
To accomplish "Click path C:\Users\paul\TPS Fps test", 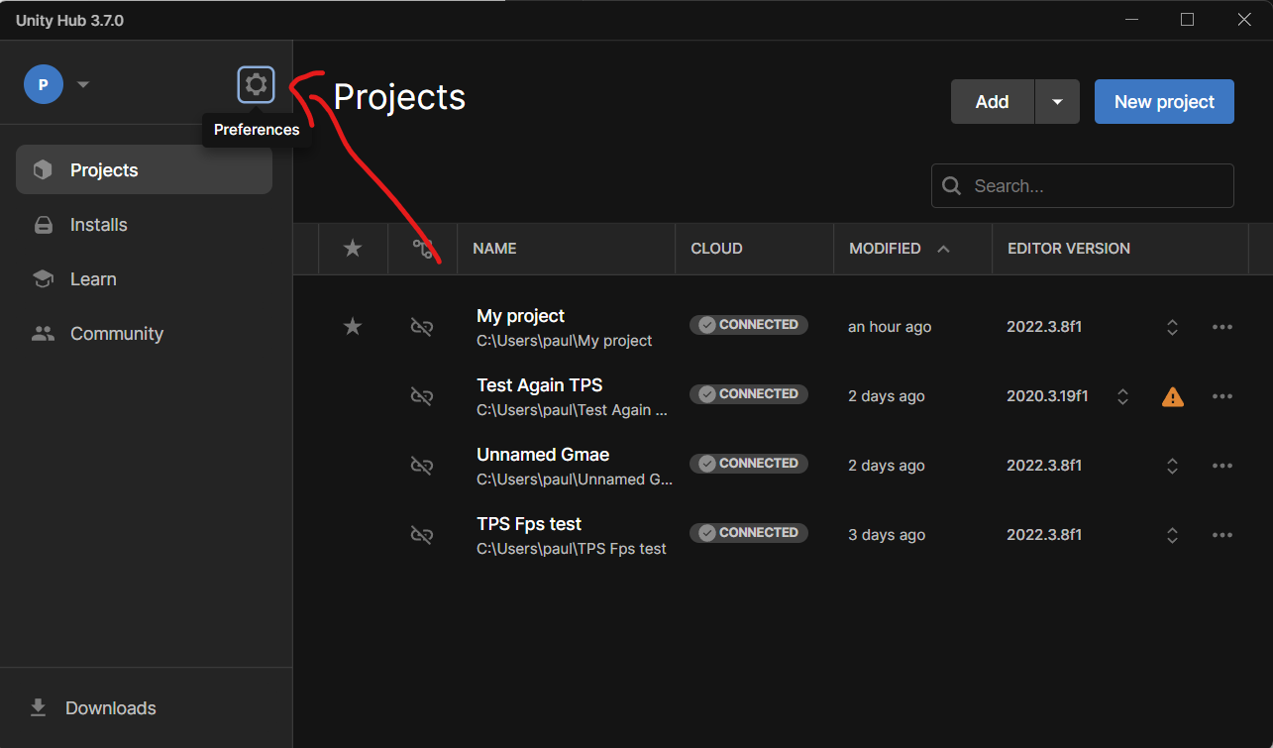I will tap(572, 549).
